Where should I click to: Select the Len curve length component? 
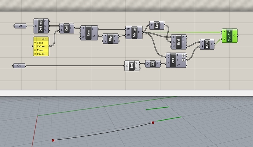[157, 25]
